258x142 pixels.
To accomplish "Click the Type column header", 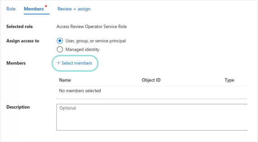I will [229, 80].
